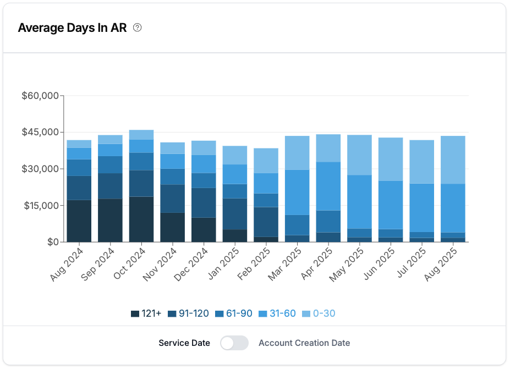Click the 121+ legend color swatch
Viewport: 510px width, 369px height.
coord(135,314)
